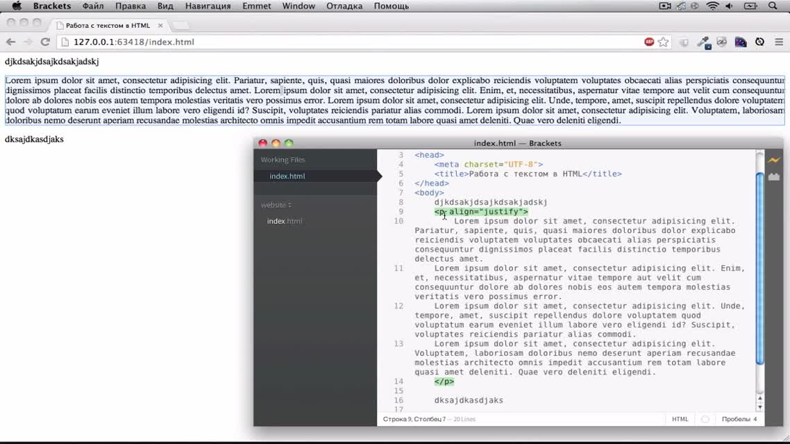
Task: Click the <body> tag on line 7
Action: [x=429, y=193]
